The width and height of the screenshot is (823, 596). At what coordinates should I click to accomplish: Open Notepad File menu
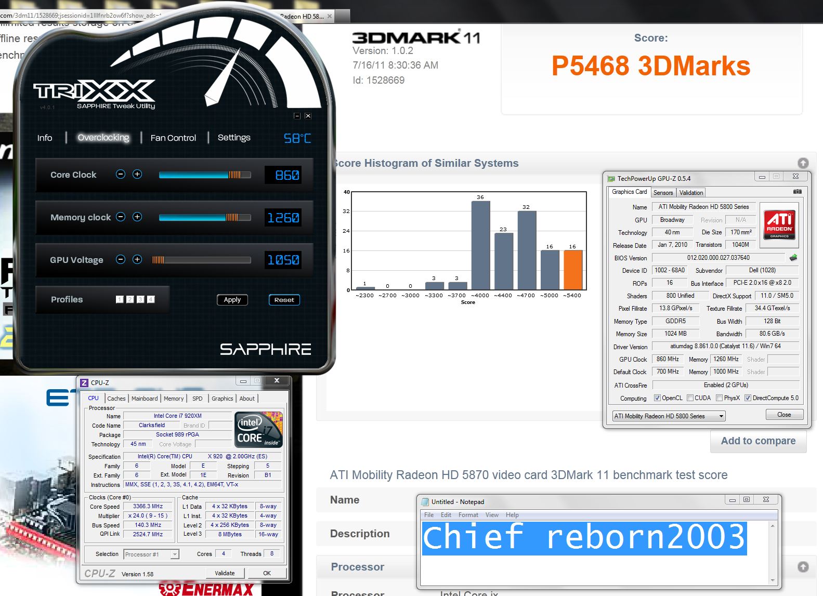tap(429, 515)
